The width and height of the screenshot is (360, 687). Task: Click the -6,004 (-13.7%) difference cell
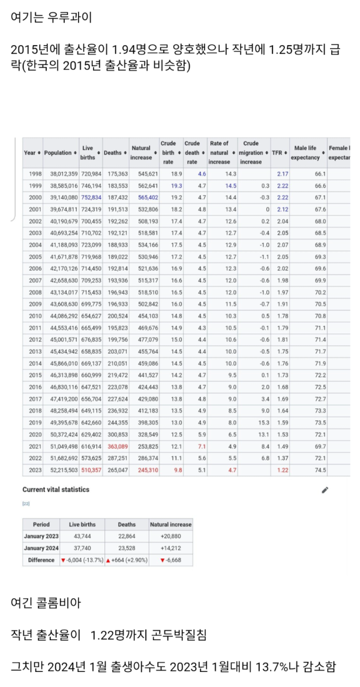click(x=82, y=560)
